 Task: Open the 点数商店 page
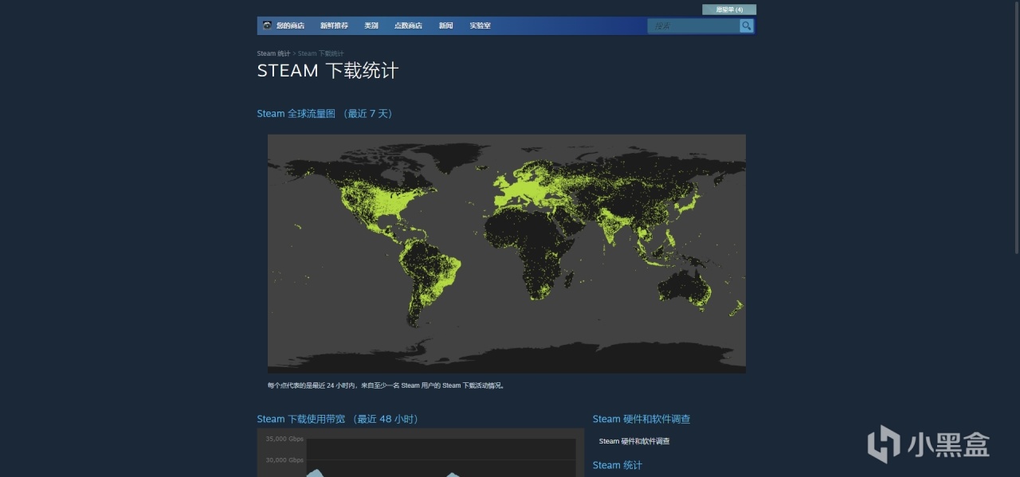[408, 25]
